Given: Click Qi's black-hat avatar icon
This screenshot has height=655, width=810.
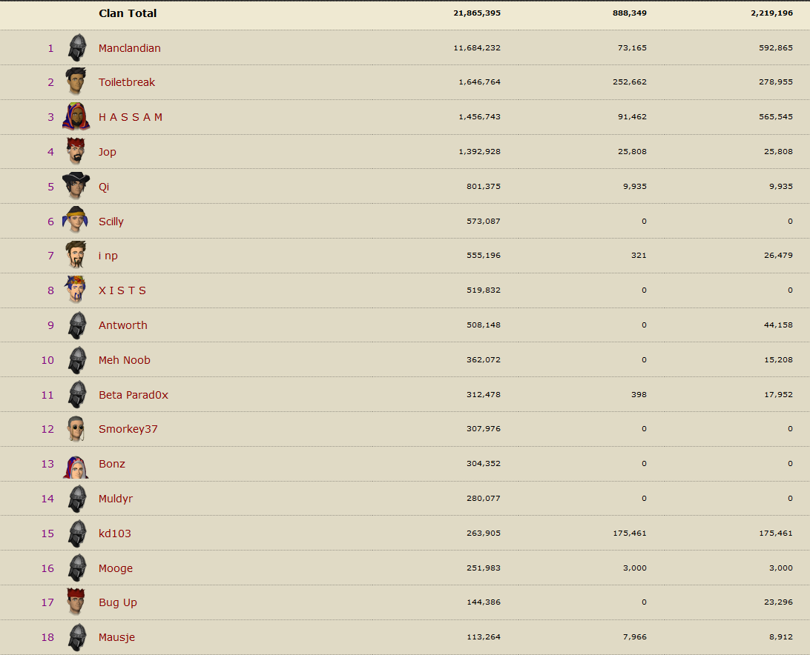Looking at the screenshot, I should [76, 186].
